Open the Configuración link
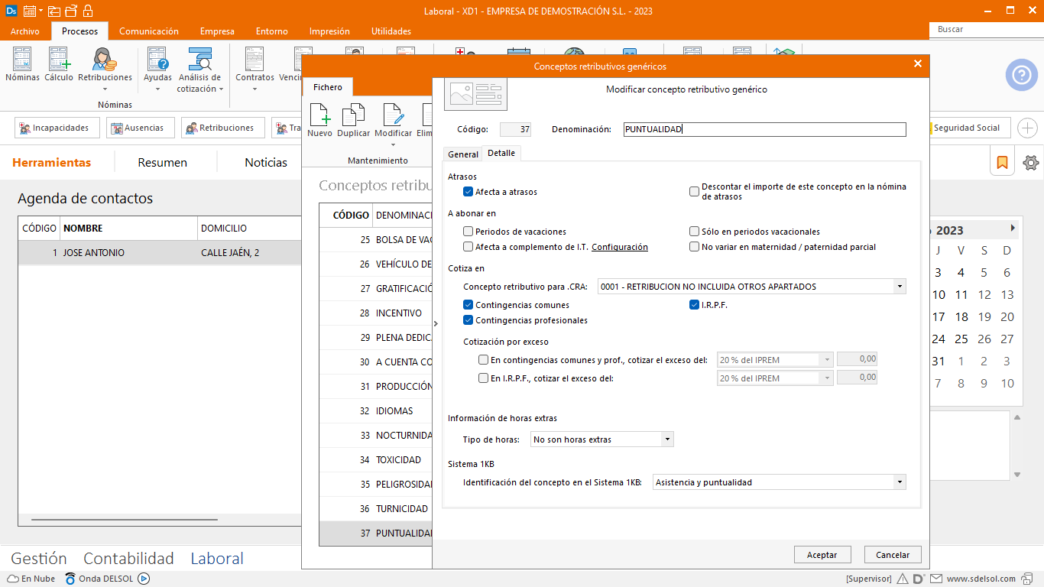 click(619, 247)
